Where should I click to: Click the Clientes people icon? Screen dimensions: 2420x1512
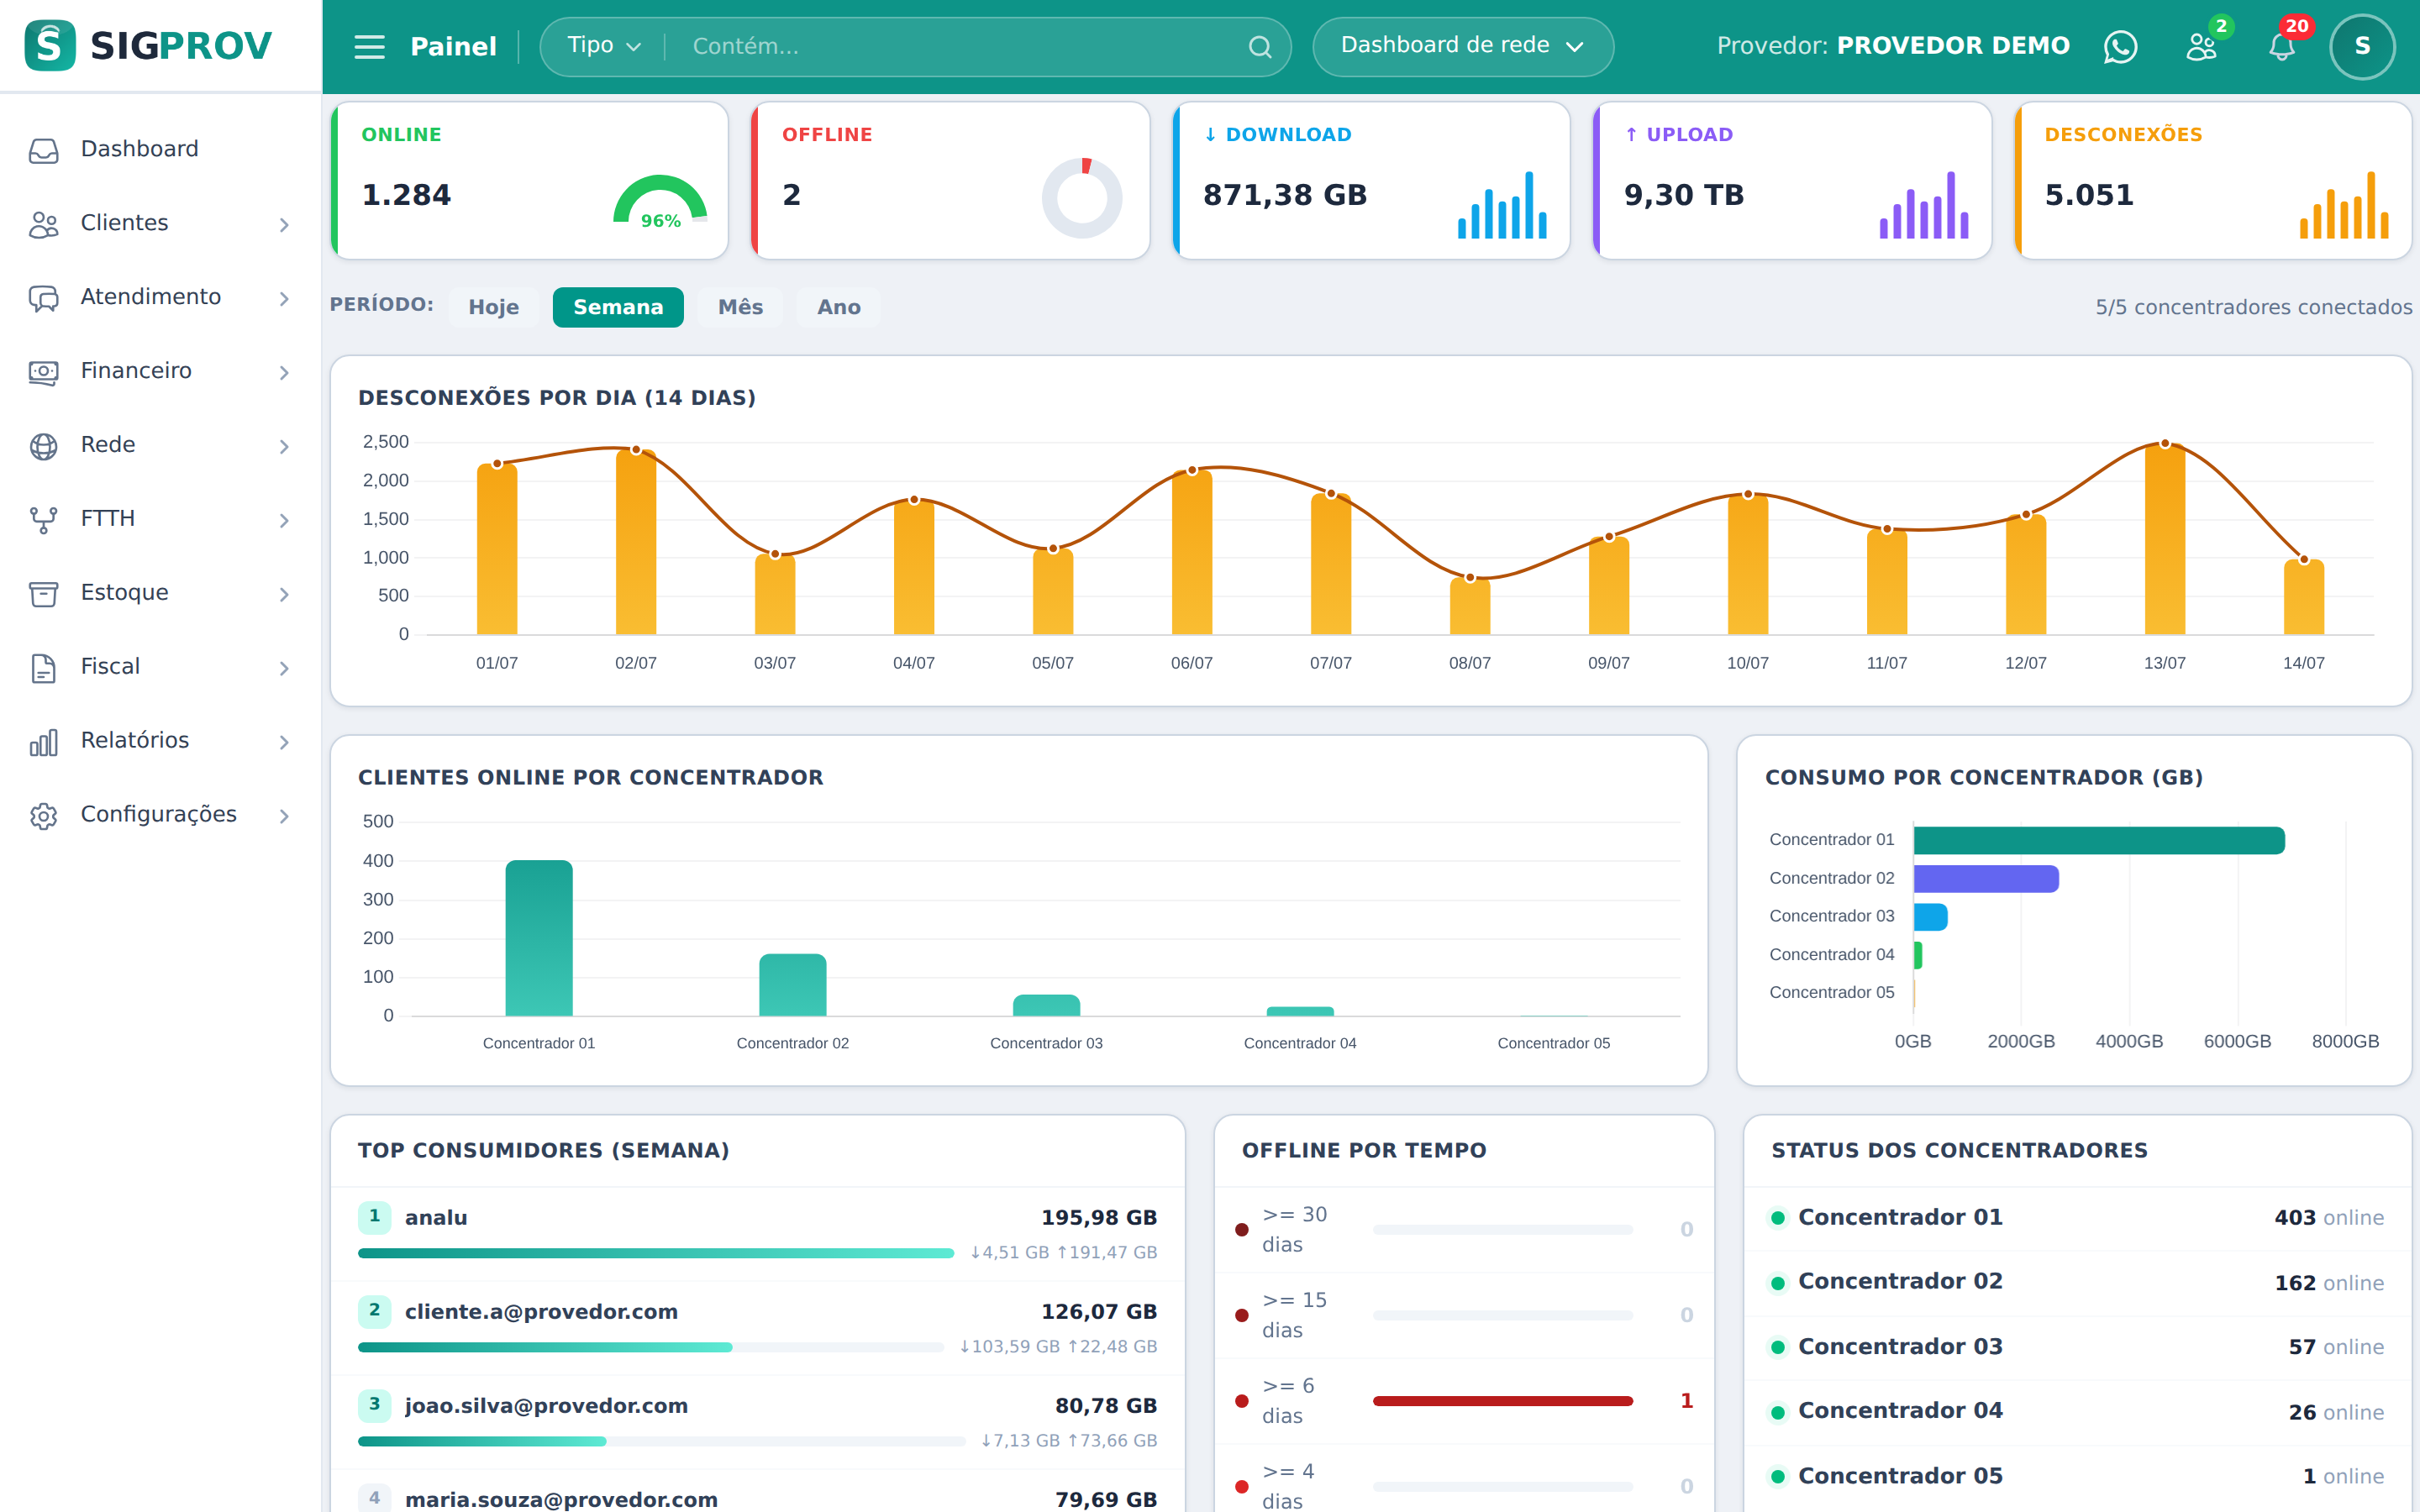coord(44,224)
